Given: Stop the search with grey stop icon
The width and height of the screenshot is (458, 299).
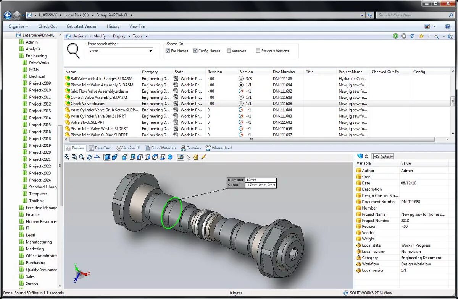Looking at the screenshot, I should 404,36.
